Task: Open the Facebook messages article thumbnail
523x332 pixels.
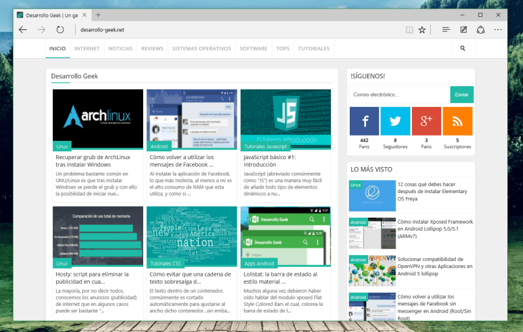Action: tap(192, 119)
